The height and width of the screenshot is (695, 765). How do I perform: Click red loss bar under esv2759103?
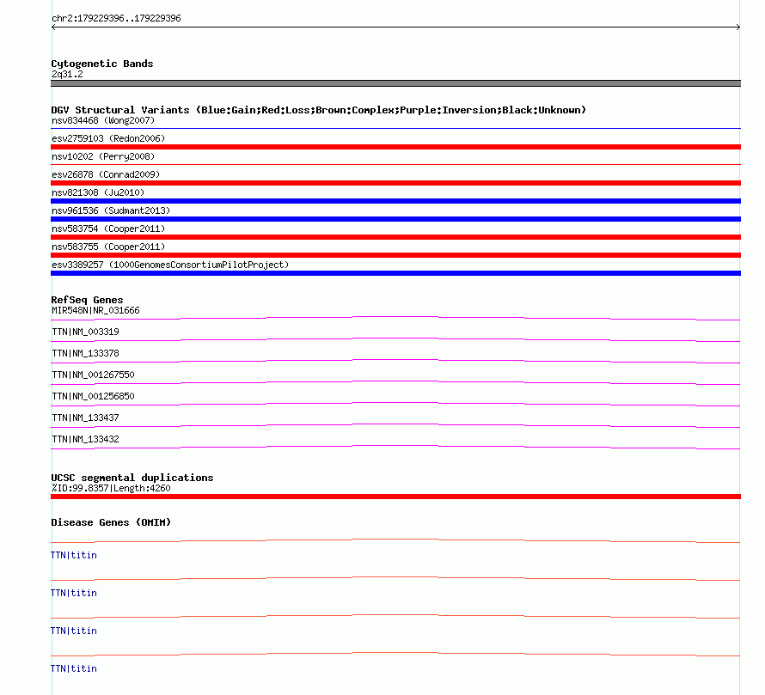[395, 147]
